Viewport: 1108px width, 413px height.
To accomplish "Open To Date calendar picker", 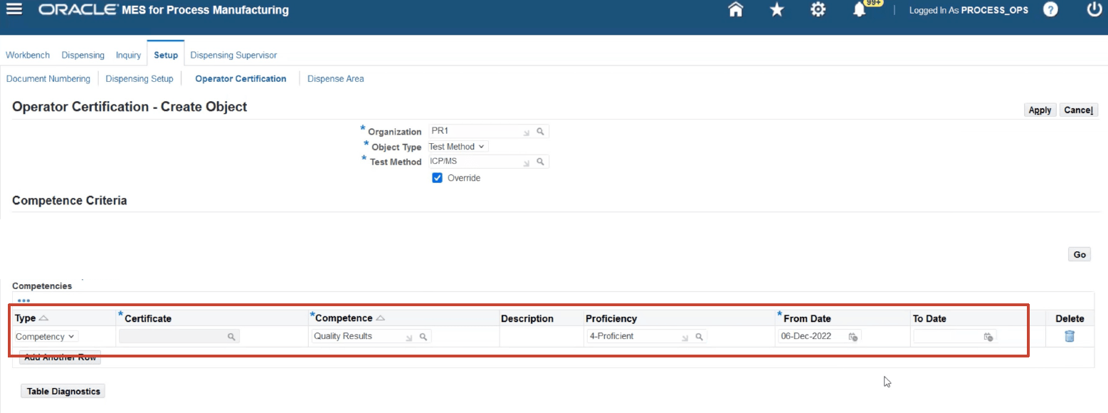I will [x=988, y=337].
